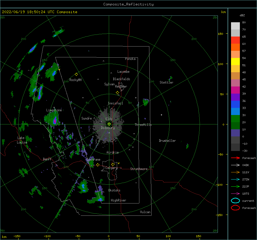Click the dBZ legend heading
Viewport: 257px width, 240px height.
point(242,15)
